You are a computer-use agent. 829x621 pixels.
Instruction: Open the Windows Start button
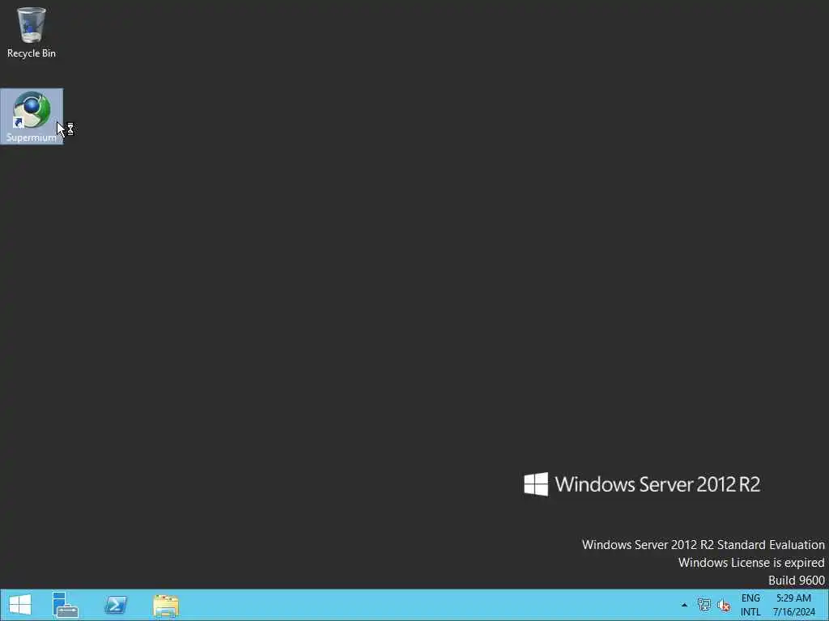(x=20, y=605)
